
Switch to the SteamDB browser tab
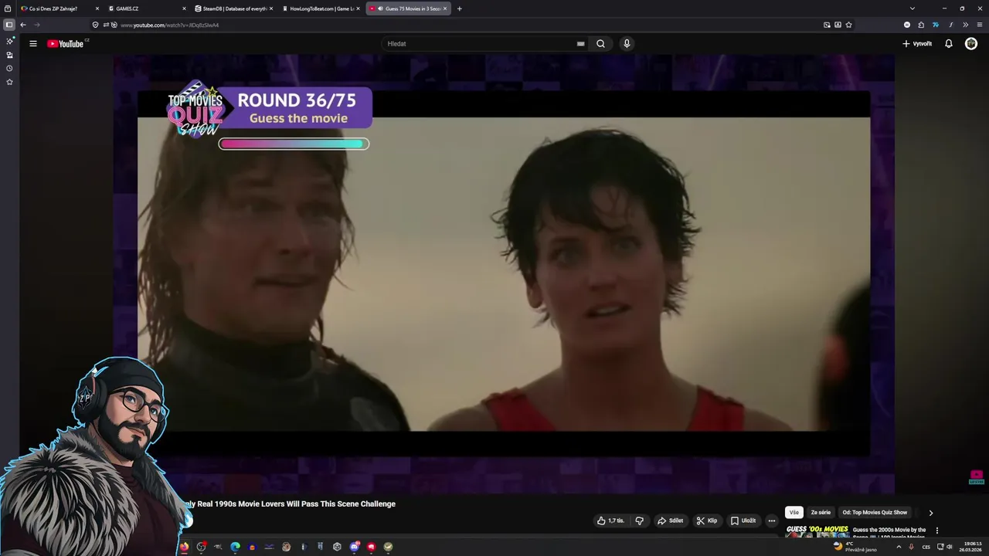pyautogui.click(x=235, y=8)
